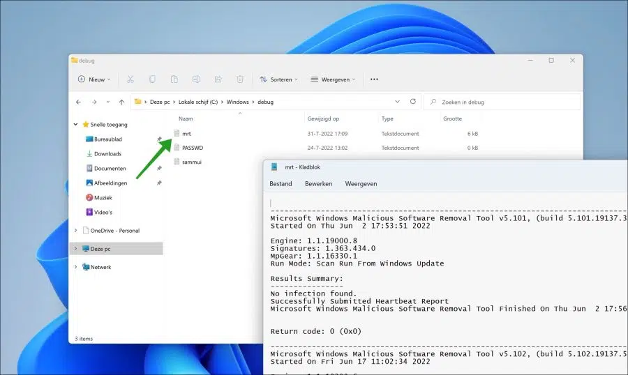Viewport: 628px width, 375px height.
Task: Click the Engine: 1.1.19000.8 line
Action: click(313, 241)
